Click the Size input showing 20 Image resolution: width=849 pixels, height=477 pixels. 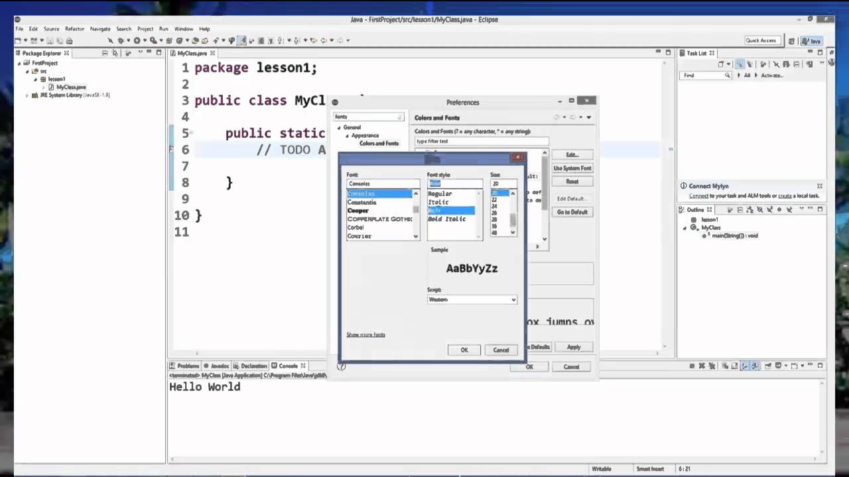click(503, 184)
